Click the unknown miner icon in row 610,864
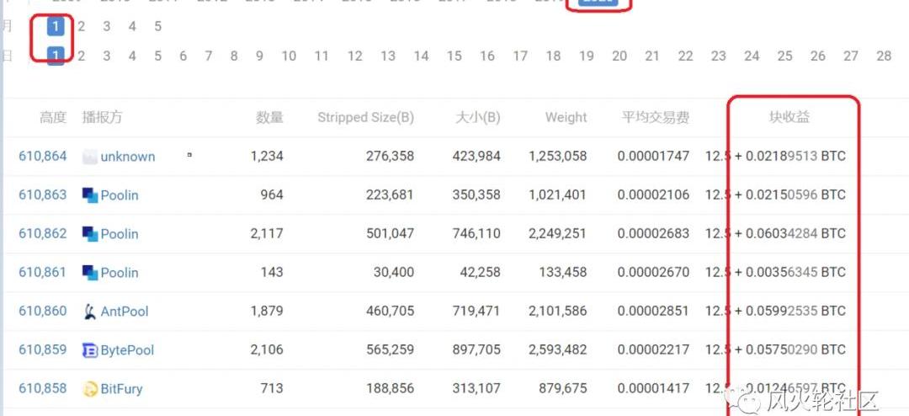The width and height of the screenshot is (909, 416). tap(90, 157)
